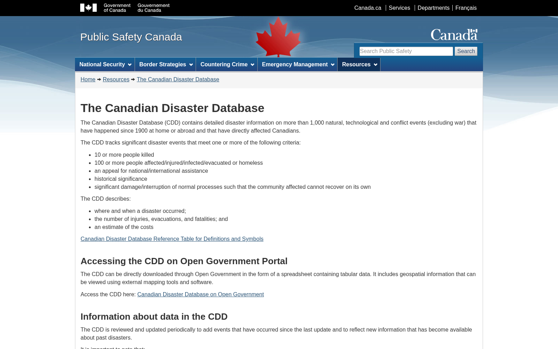Click 'where and when a disaster occurred;'
558x349 pixels.
[140, 211]
